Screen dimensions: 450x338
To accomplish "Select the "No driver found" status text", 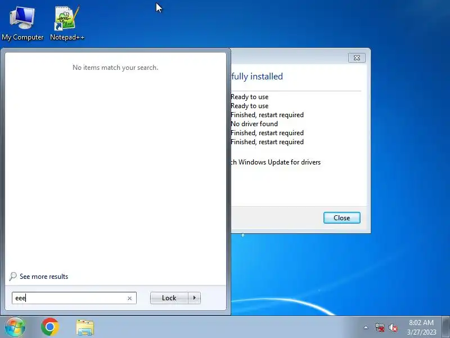I will 254,124.
